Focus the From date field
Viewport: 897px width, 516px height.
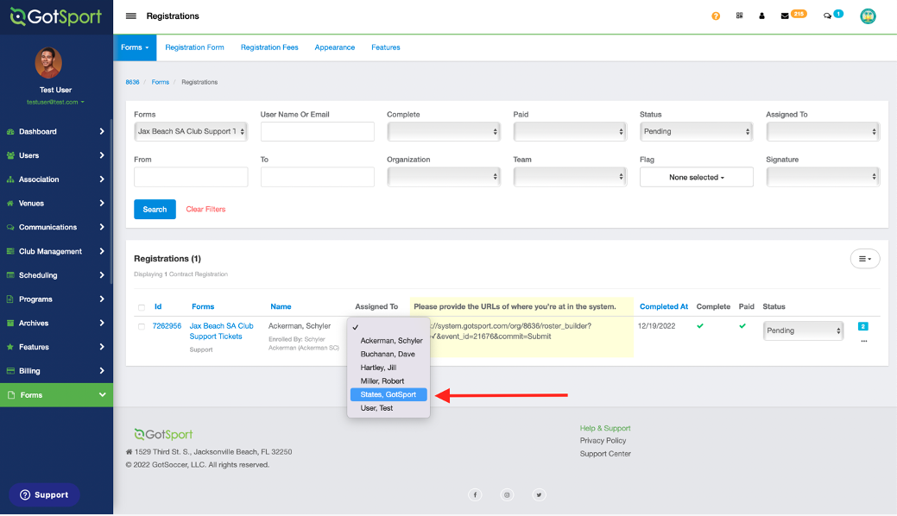(191, 177)
